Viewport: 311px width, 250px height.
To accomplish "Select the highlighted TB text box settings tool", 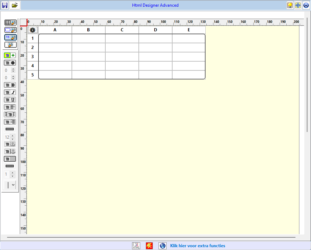I will pos(11,37).
